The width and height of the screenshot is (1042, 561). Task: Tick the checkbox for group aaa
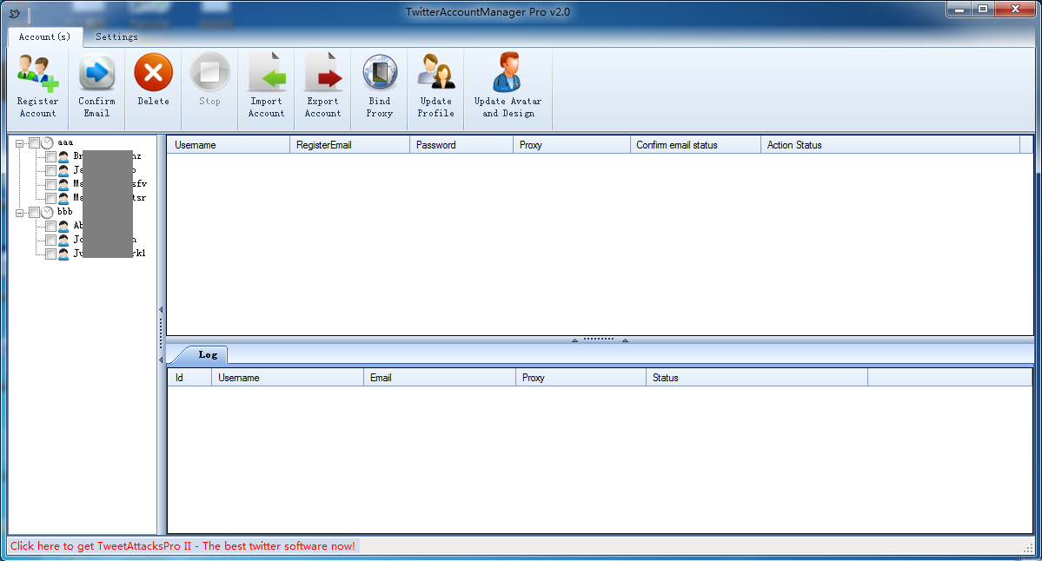coord(34,142)
